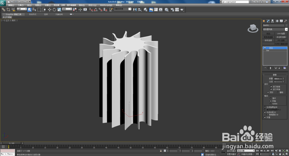
Task: Toggle the 封口始端 checkbox
Action: tap(271, 87)
